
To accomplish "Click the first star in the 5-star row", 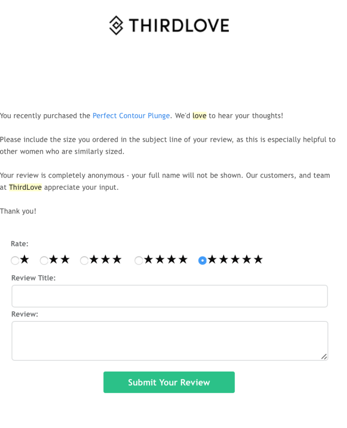I will [212, 260].
